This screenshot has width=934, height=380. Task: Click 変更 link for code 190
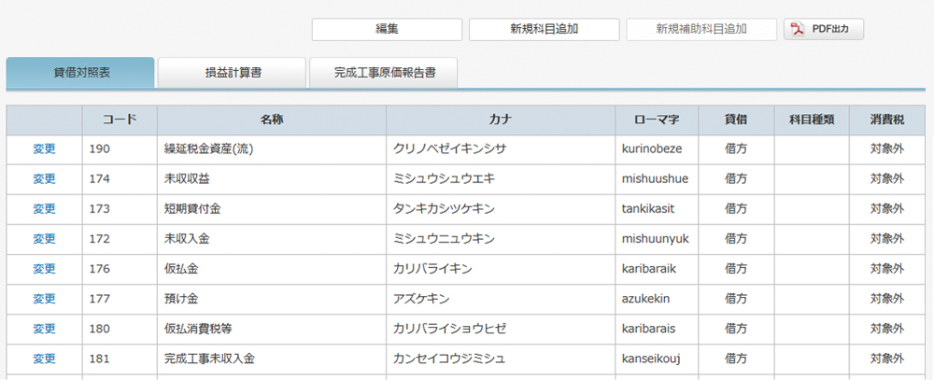point(44,148)
